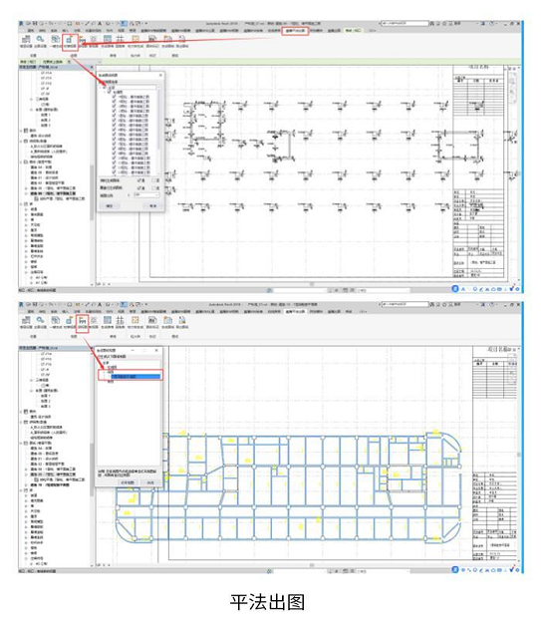The height and width of the screenshot is (628, 541).
Task: Click the vertical scrollbar of upper dialog's list
Action: [x=158, y=131]
